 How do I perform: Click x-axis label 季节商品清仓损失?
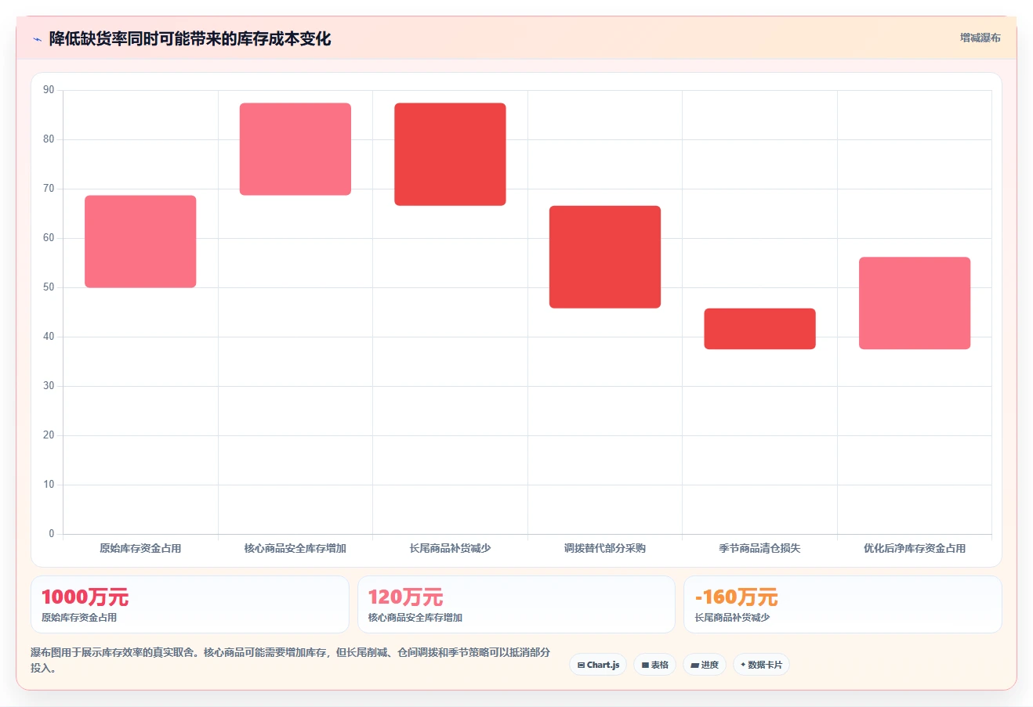(x=759, y=548)
